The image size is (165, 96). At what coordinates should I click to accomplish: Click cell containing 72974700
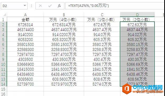25,54
